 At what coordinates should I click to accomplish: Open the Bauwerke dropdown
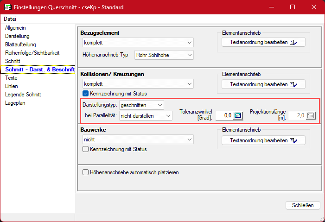click(x=137, y=140)
